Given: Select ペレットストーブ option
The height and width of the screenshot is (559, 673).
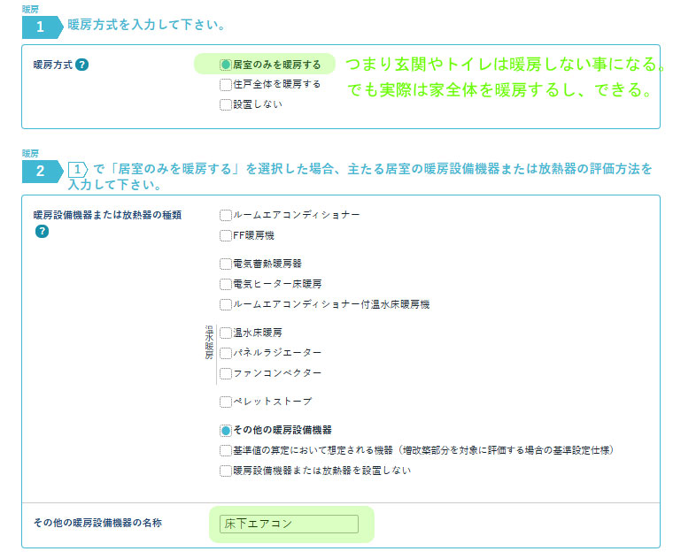Looking at the screenshot, I should coord(226,402).
